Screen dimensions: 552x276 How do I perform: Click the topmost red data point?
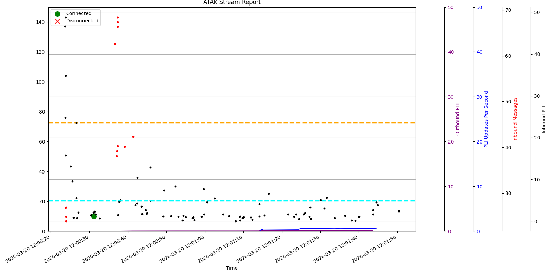[x=118, y=17]
